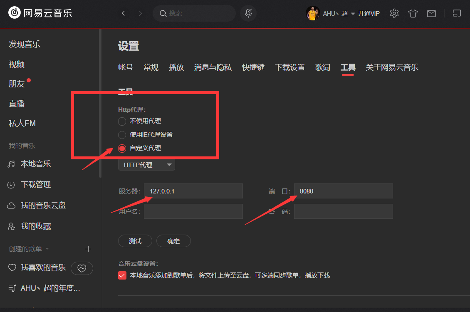470x312 pixels.
Task: Switch to 快捷键 settings tab
Action: click(x=253, y=67)
